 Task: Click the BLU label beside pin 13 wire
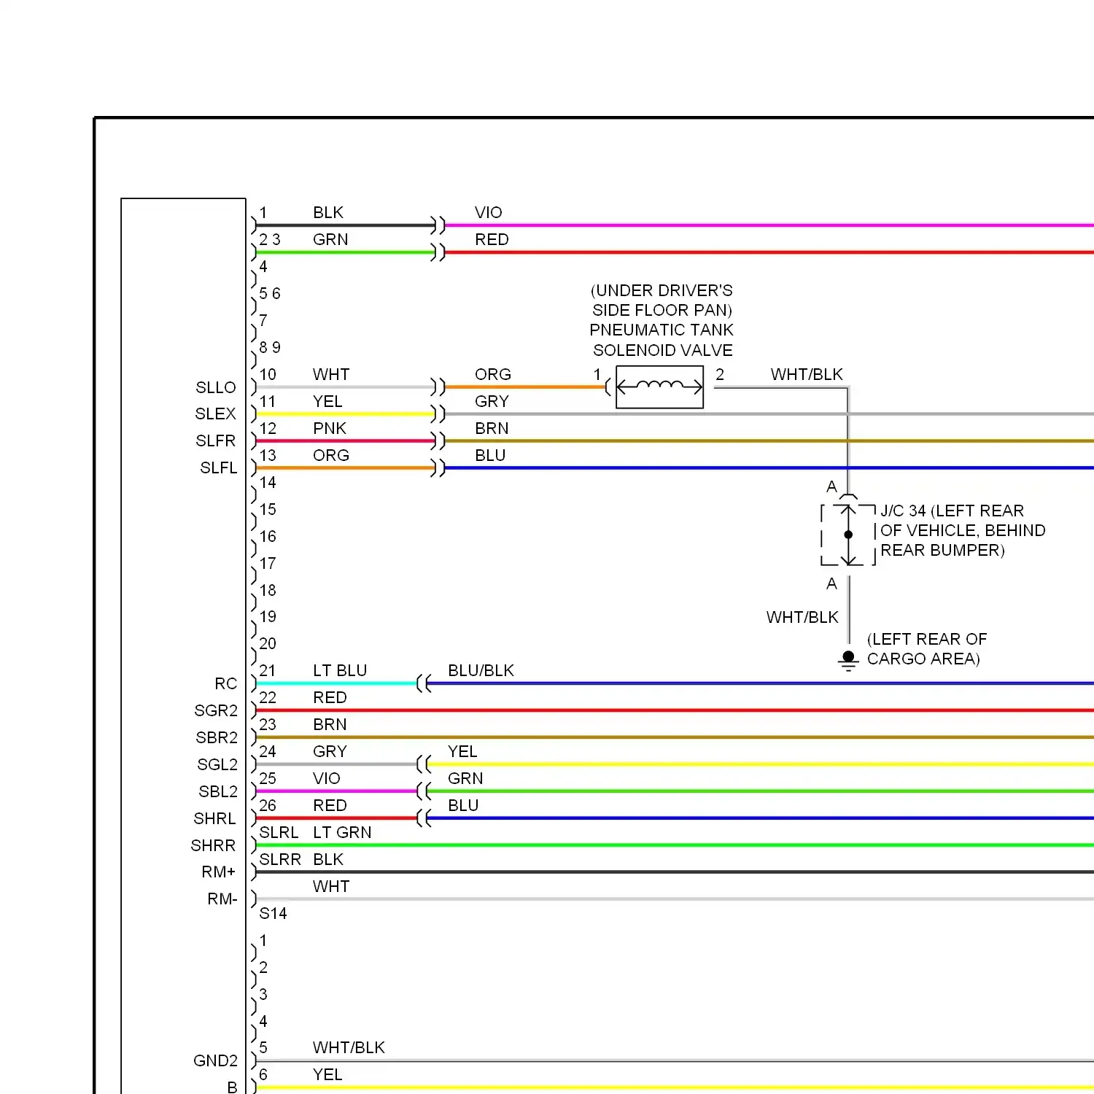coord(490,455)
